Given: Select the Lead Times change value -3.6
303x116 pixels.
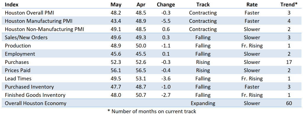Looking at the screenshot, I should click(x=166, y=79).
